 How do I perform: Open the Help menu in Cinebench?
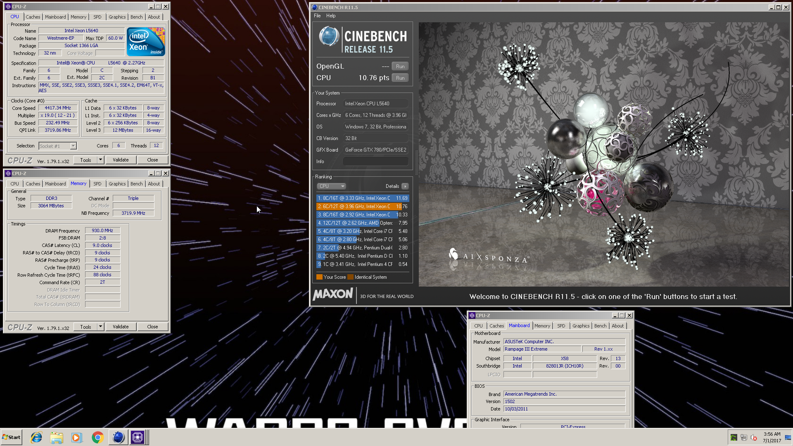tap(331, 16)
